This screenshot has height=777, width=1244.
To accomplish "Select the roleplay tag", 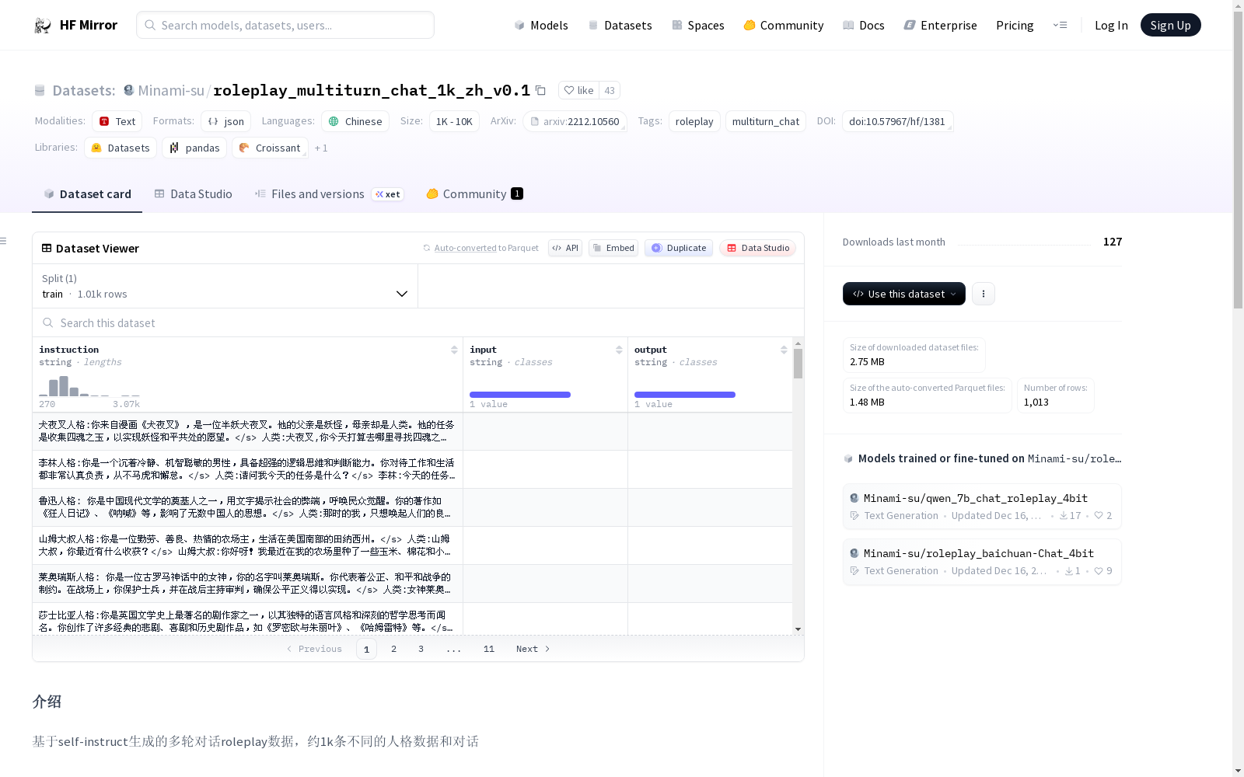I will (694, 121).
